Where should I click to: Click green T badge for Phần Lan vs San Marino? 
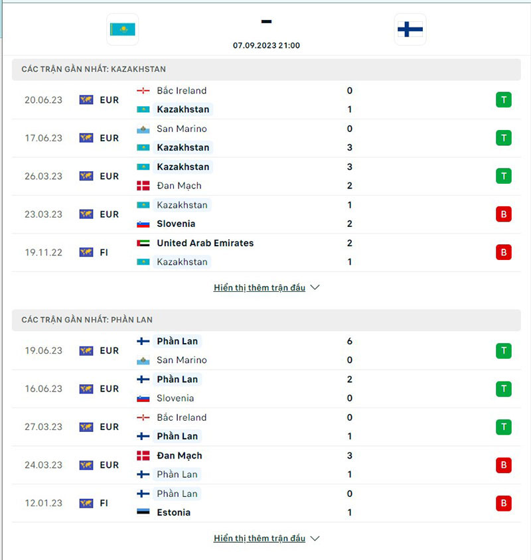point(503,350)
